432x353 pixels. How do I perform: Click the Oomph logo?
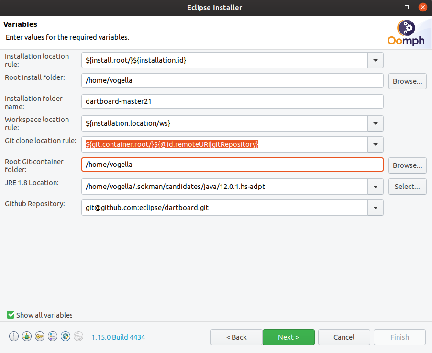[406, 33]
